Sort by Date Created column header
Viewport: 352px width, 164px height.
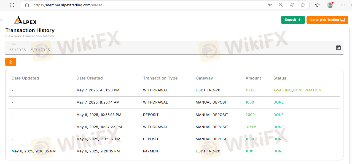tap(90, 78)
